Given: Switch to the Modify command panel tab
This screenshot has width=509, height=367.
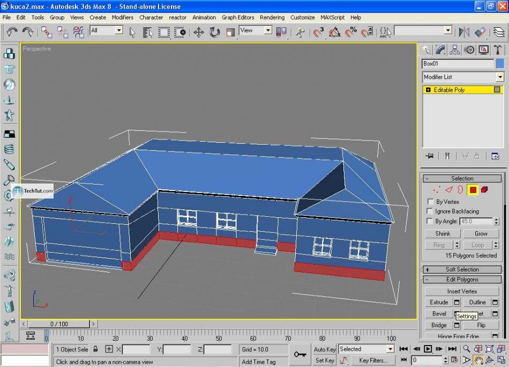Looking at the screenshot, I should pyautogui.click(x=440, y=50).
